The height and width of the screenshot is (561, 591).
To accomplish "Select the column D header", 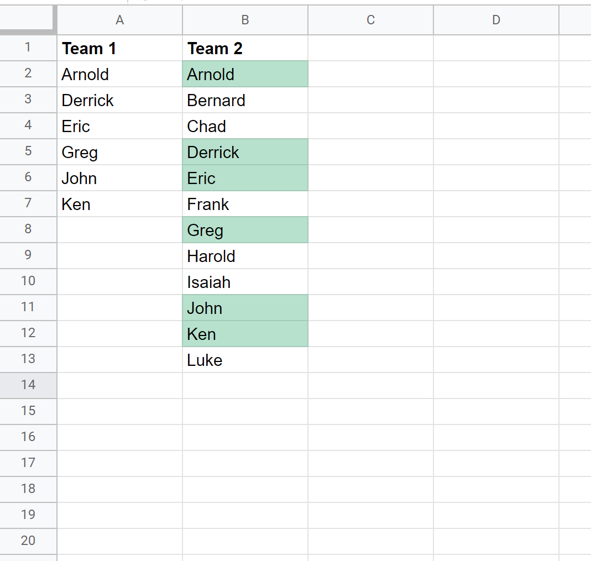I will (x=496, y=20).
